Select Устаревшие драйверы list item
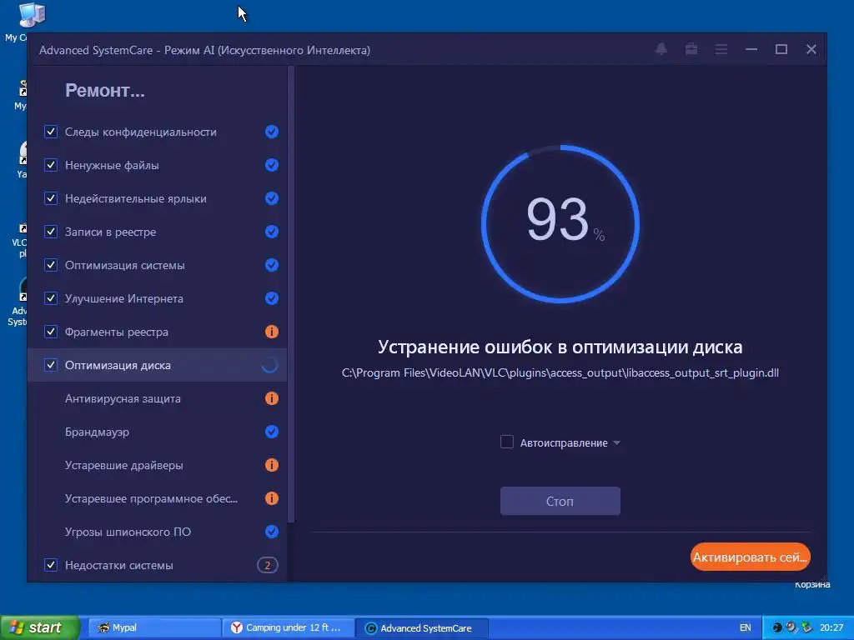 157,465
